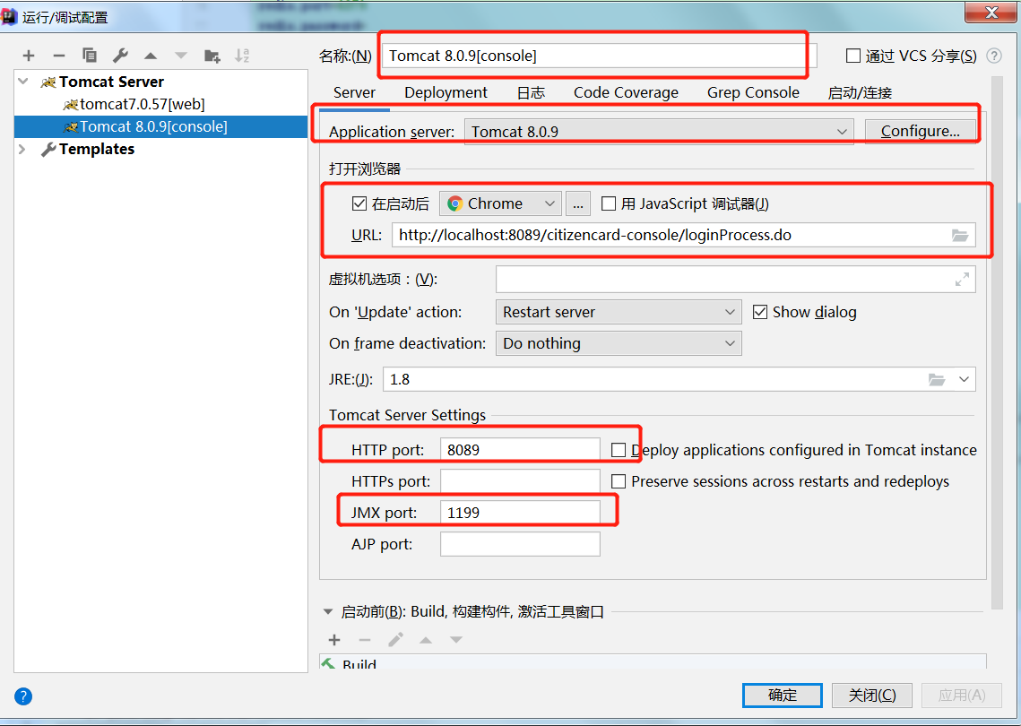Viewport: 1021px width, 726px height.
Task: Add a before-launch task with the plus icon
Action: [x=334, y=640]
